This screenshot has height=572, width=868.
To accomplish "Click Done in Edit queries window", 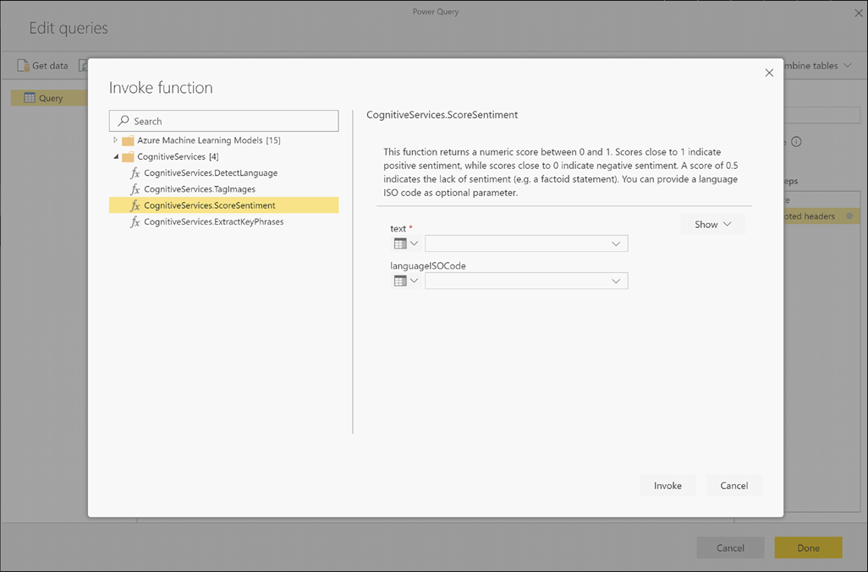I will pyautogui.click(x=808, y=547).
